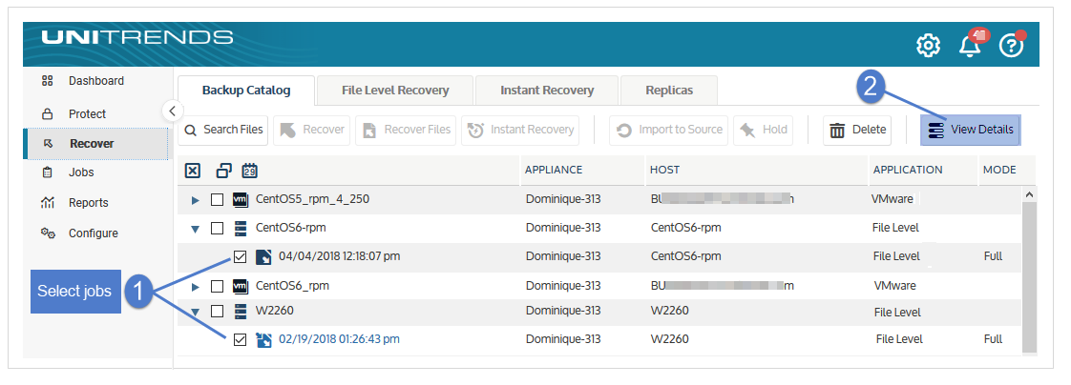Click the Hold button
1071x385 pixels.
(x=763, y=130)
